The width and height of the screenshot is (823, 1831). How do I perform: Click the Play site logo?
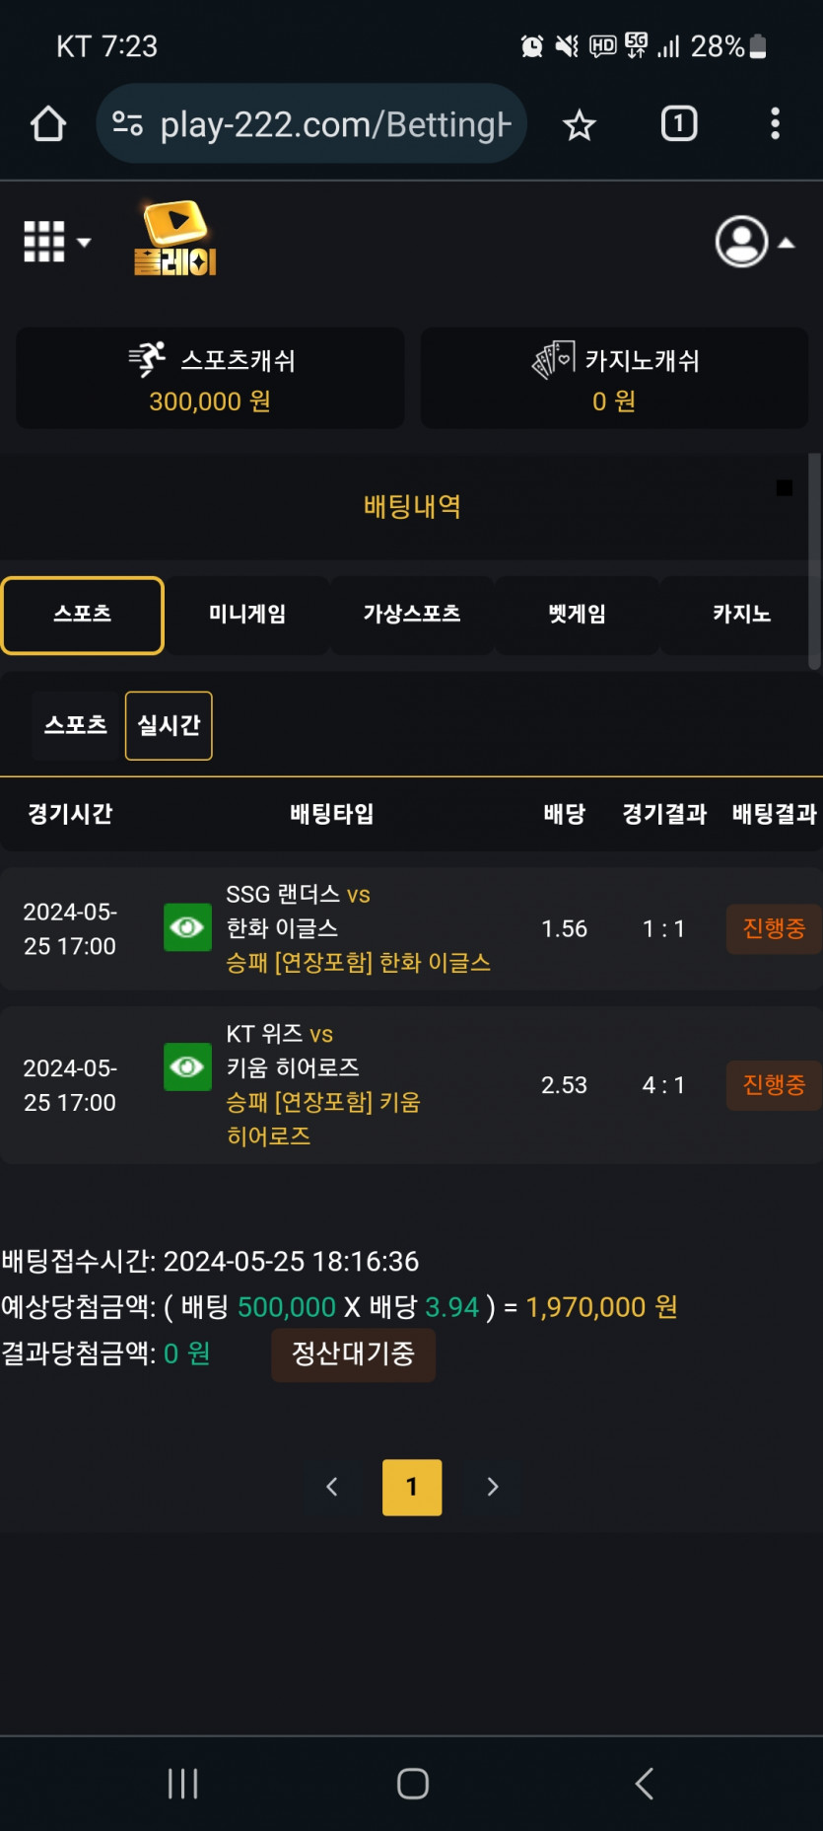coord(175,238)
